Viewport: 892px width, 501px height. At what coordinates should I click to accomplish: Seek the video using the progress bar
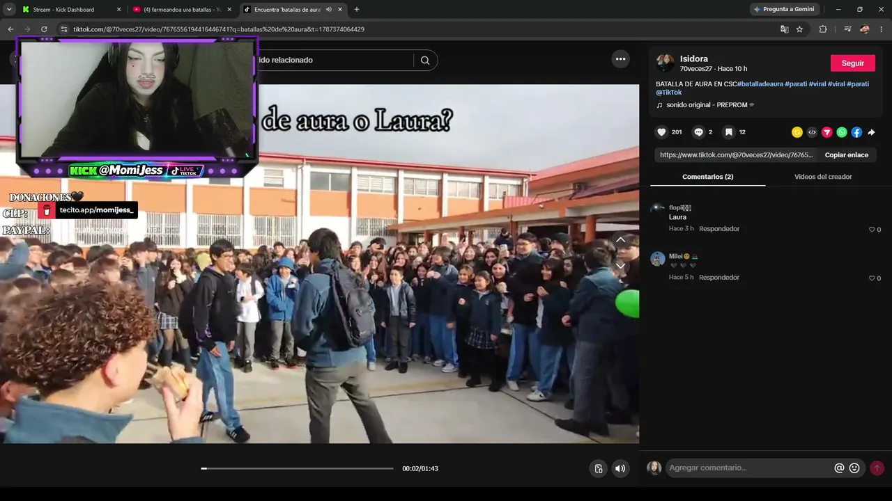pyautogui.click(x=298, y=468)
